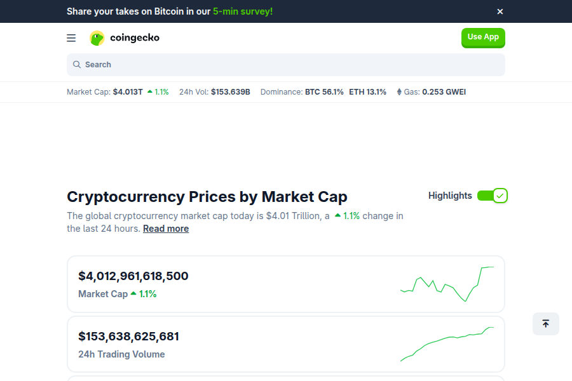The width and height of the screenshot is (572, 381).
Task: Click the Read more link
Action: [166, 228]
